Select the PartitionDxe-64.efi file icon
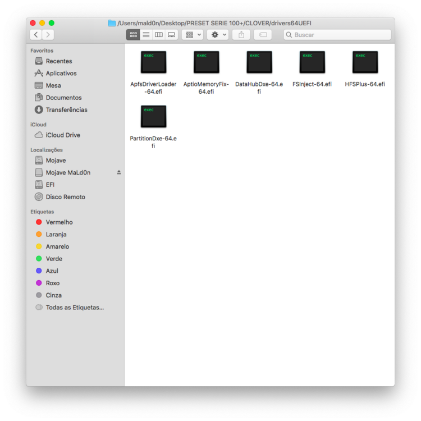This screenshot has width=421, height=421. tap(153, 116)
